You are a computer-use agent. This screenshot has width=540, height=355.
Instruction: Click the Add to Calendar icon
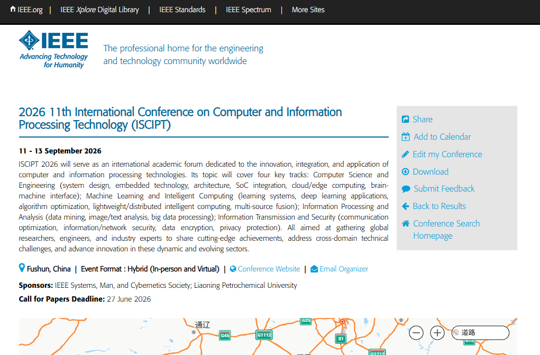(x=406, y=137)
